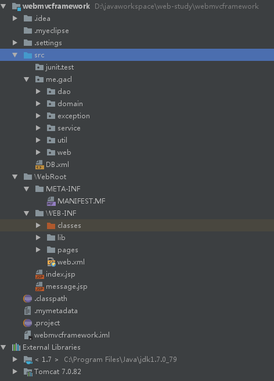The width and height of the screenshot is (274, 381).
Task: Collapse the WEB-INF folder
Action: tap(27, 213)
